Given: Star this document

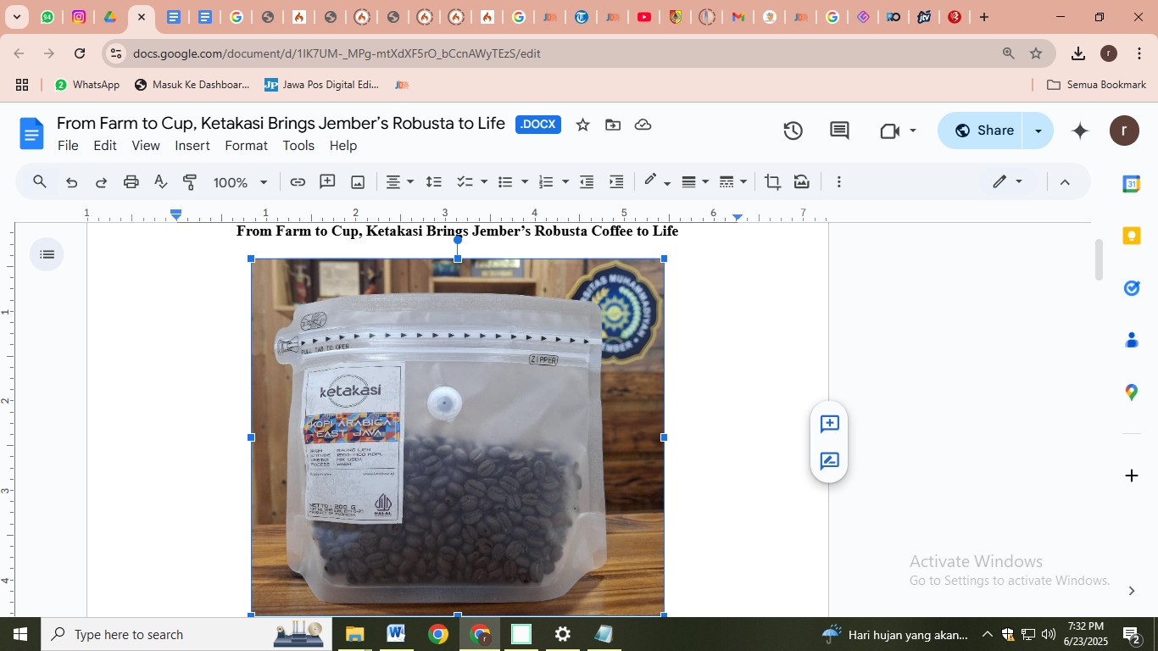Looking at the screenshot, I should [x=582, y=125].
